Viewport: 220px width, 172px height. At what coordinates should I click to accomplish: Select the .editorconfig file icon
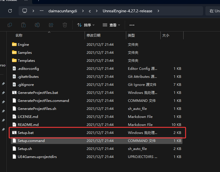(x=14, y=68)
